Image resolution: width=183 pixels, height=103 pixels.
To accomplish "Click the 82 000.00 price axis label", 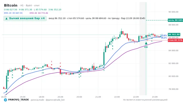I will pyautogui.click(x=173, y=63).
